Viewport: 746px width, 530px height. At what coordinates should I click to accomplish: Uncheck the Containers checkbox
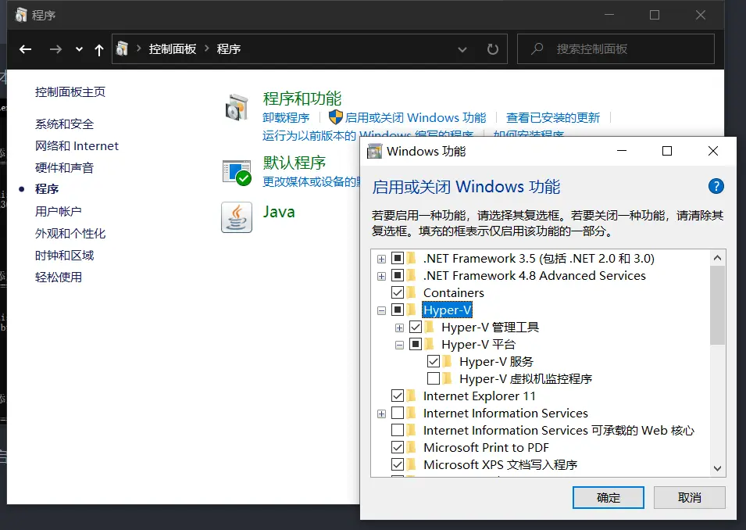tap(398, 292)
